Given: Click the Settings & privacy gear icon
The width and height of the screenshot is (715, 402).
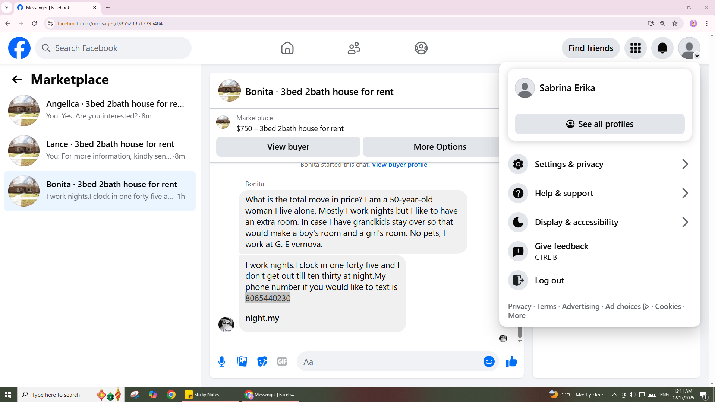Looking at the screenshot, I should click(518, 164).
